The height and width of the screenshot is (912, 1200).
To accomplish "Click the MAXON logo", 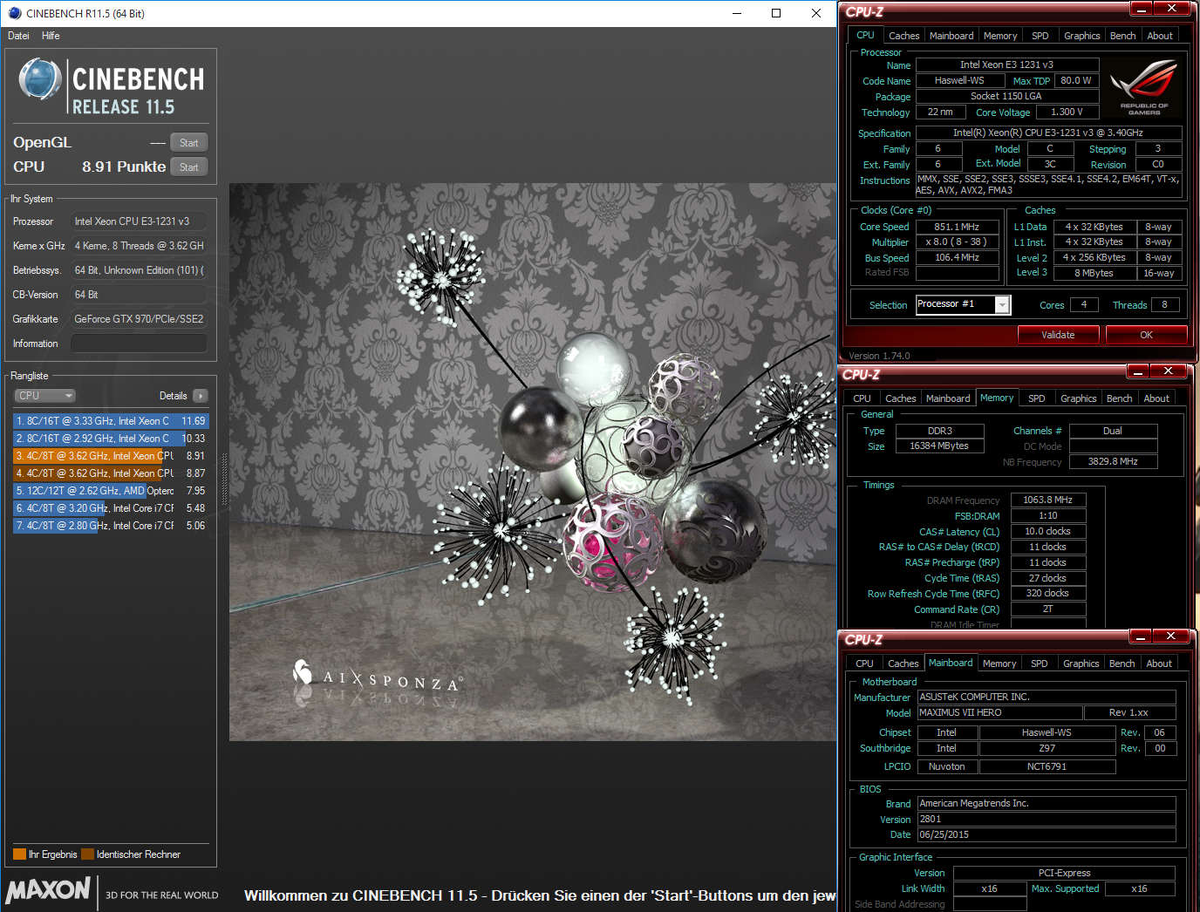I will pos(48,890).
